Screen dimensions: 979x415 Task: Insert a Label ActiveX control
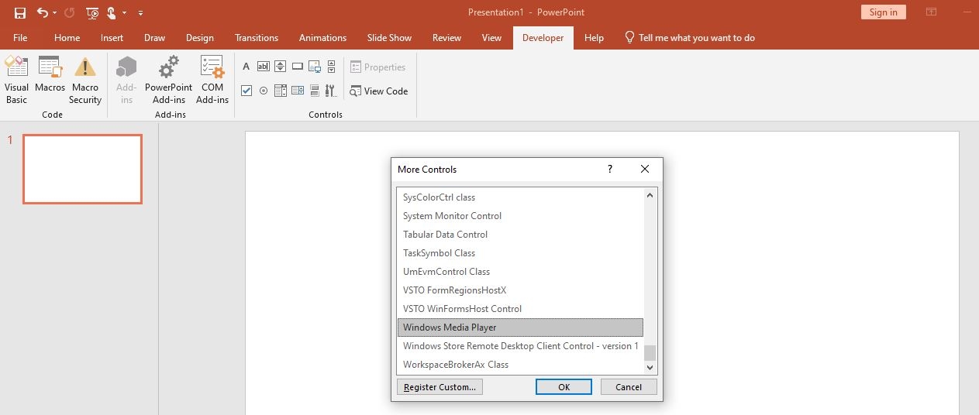(x=246, y=67)
